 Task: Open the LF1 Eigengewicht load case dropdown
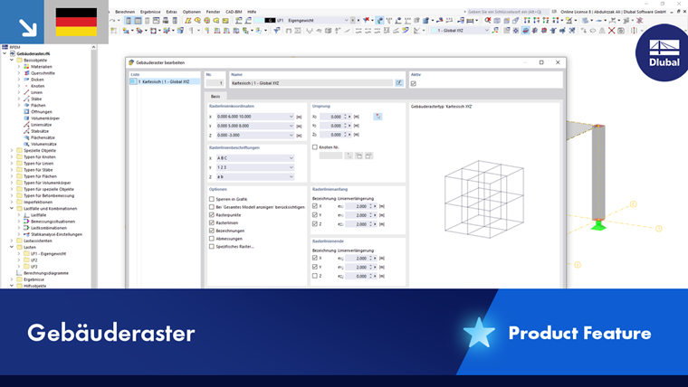(346, 20)
